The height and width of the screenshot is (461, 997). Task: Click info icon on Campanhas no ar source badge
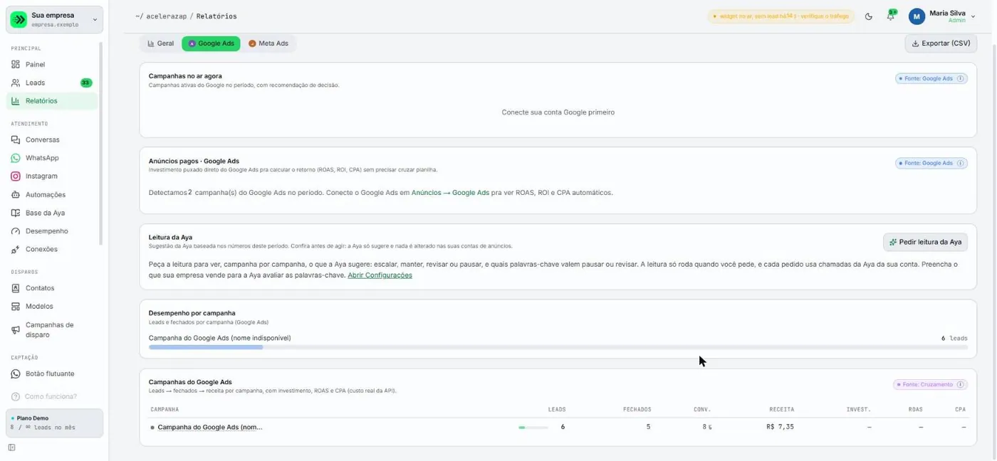point(960,79)
